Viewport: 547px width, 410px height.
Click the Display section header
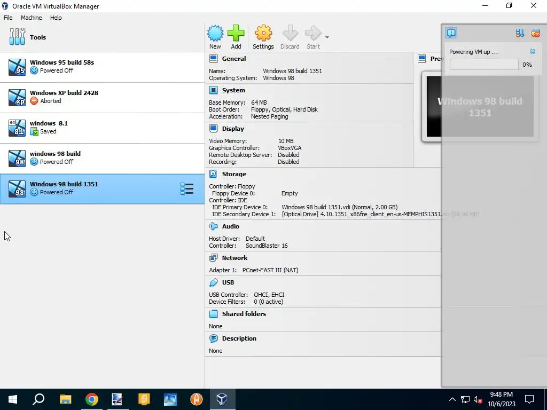[233, 128]
